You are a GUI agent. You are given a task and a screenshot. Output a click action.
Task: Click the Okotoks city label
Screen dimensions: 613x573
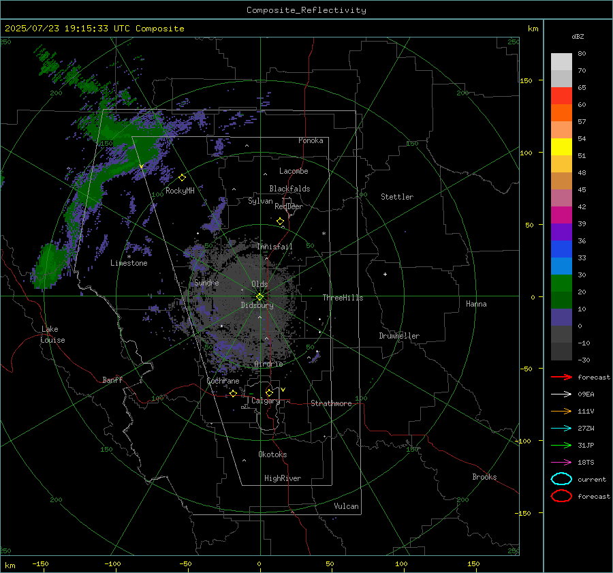coord(272,454)
